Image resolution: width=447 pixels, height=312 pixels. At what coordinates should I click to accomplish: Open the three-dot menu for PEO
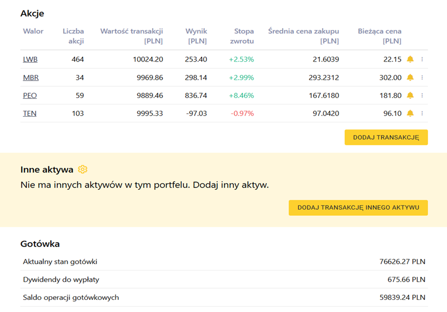422,95
